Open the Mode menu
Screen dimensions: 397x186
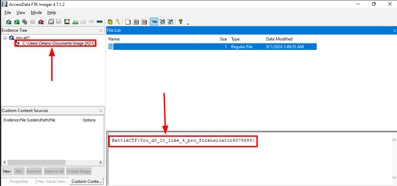[x=36, y=13]
